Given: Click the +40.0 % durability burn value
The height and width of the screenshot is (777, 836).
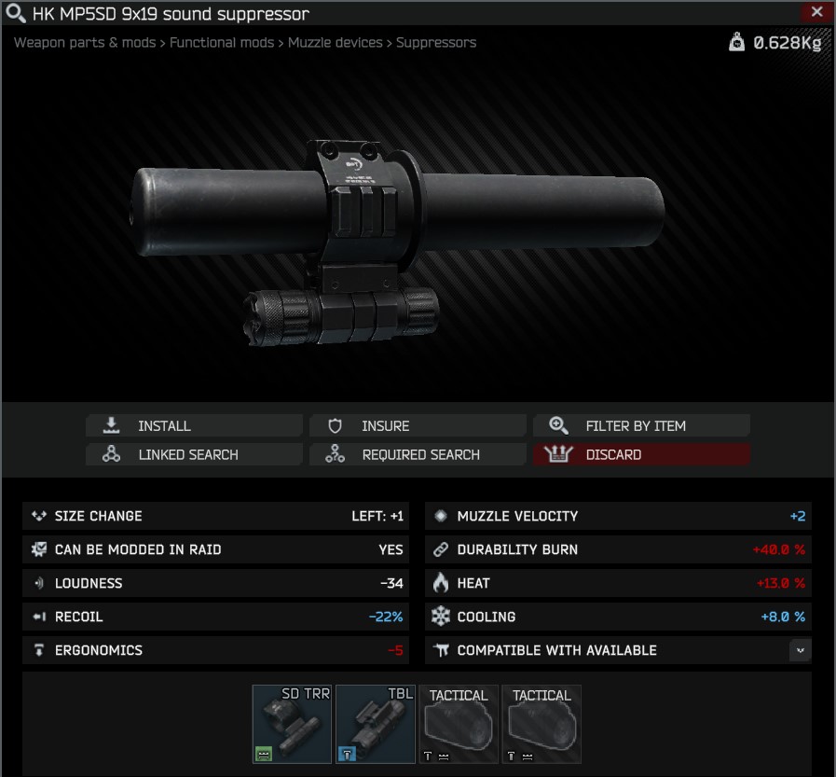Looking at the screenshot, I should (779, 549).
